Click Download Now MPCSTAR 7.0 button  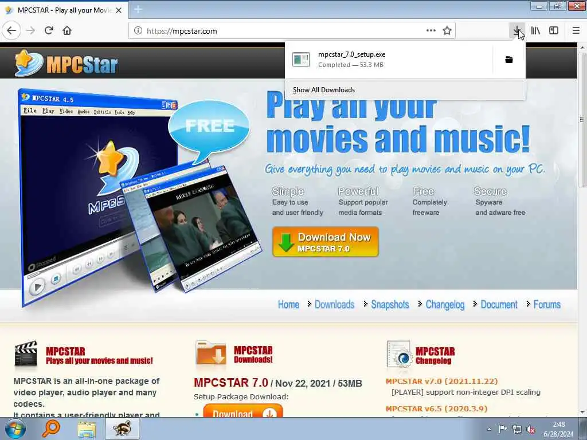tap(326, 242)
